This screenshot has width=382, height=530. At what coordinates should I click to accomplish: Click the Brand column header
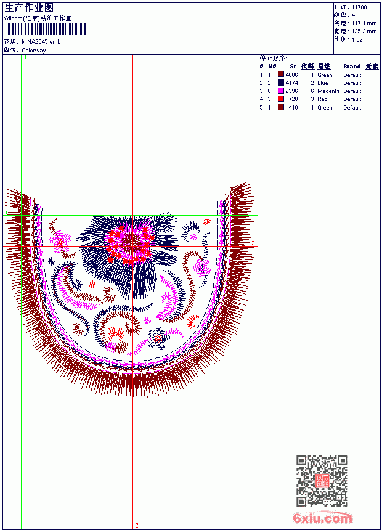[x=352, y=67]
